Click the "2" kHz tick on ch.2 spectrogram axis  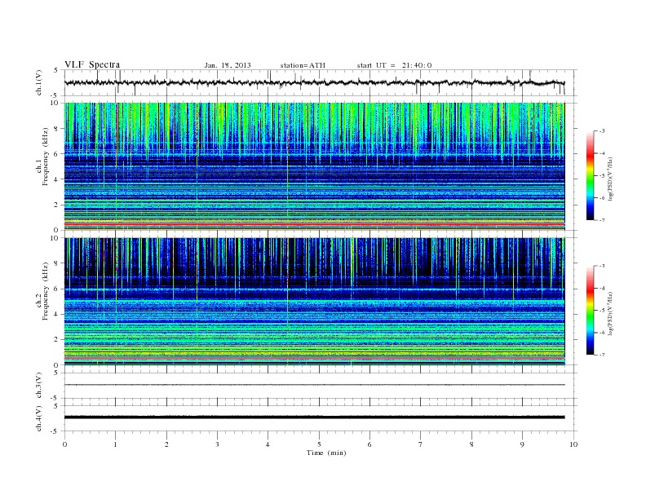pyautogui.click(x=56, y=340)
